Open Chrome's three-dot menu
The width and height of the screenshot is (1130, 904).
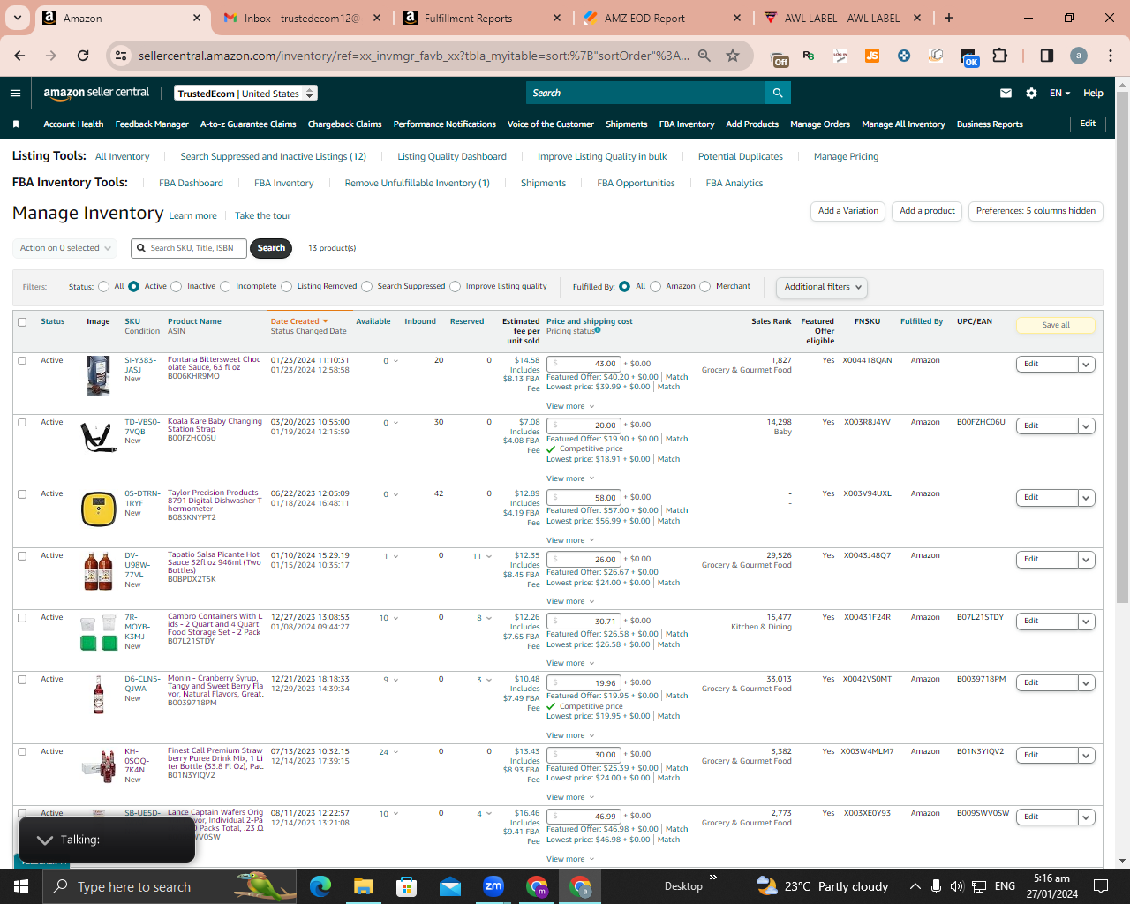click(1111, 56)
